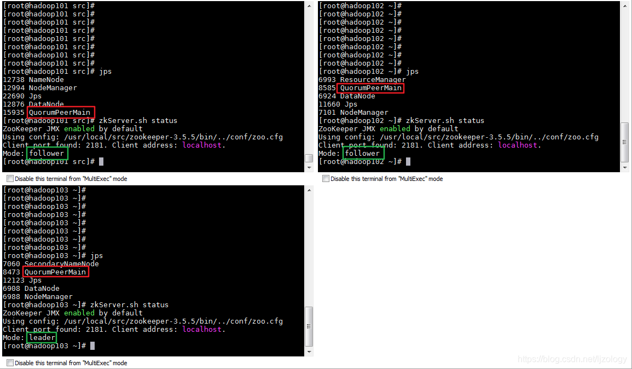The height and width of the screenshot is (369, 632).
Task: Click the '6988 NodeManager' line in hadoop103
Action: pyautogui.click(x=38, y=296)
